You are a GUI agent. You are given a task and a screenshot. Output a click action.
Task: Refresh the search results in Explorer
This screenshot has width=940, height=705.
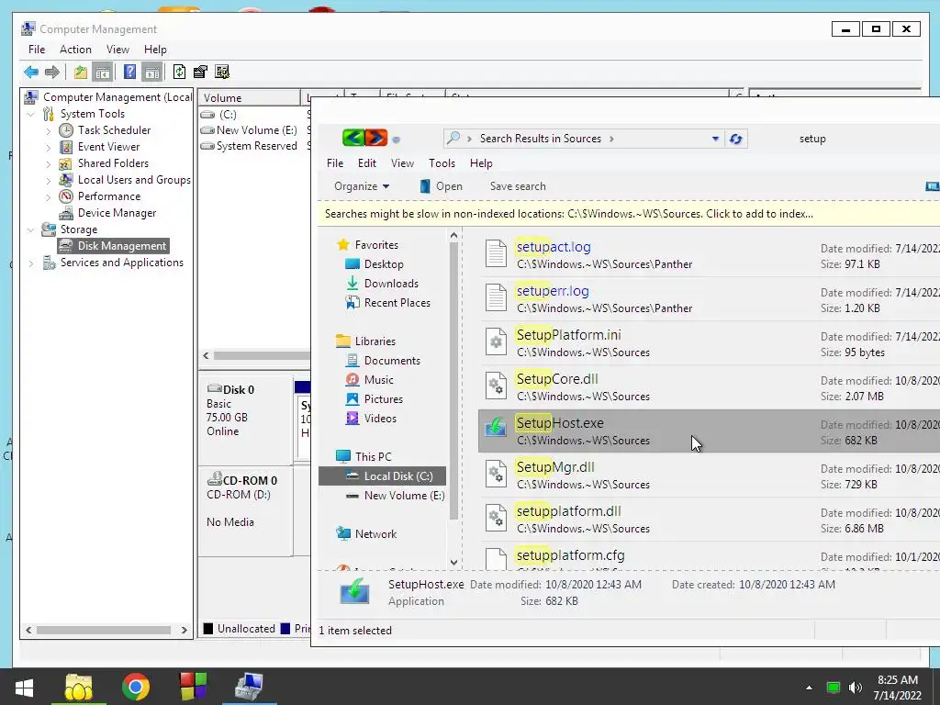point(735,140)
